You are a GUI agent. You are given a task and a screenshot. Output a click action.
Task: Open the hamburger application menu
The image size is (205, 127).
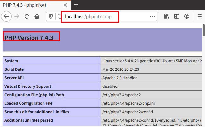[200, 16]
